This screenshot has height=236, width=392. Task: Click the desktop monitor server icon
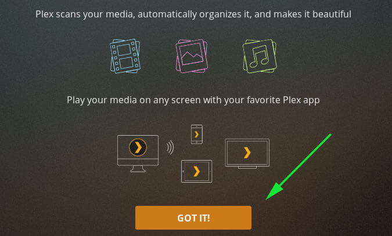click(138, 154)
